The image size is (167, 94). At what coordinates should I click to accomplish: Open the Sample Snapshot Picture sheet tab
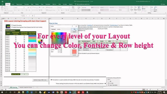tap(26, 87)
